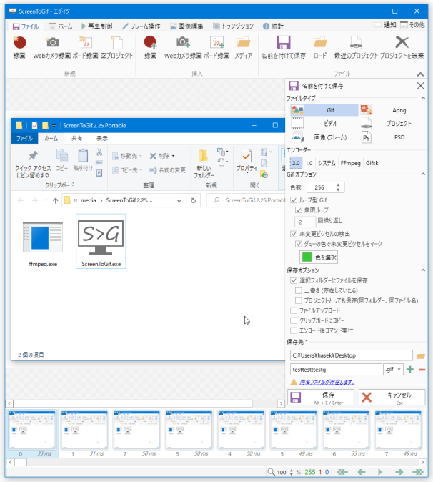The height and width of the screenshot is (482, 433).
Task: Disable the 未変更ピクセルの検出 checkbox
Action: (x=294, y=234)
